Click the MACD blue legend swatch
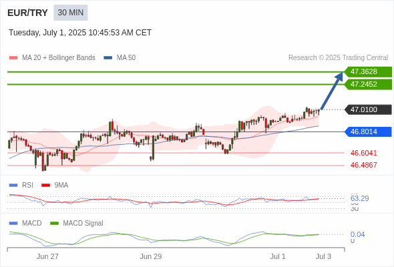 coord(13,224)
